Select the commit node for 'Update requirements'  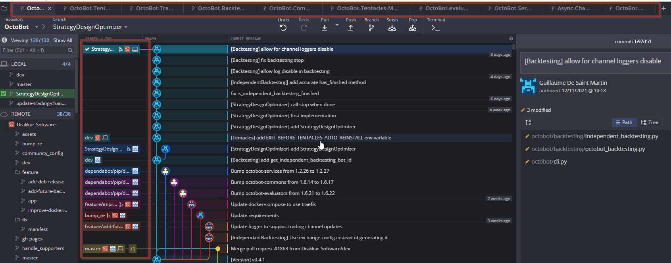[x=200, y=215]
